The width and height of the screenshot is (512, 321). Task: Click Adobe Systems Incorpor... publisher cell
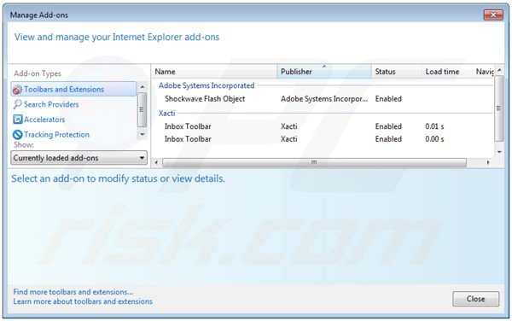click(x=324, y=99)
